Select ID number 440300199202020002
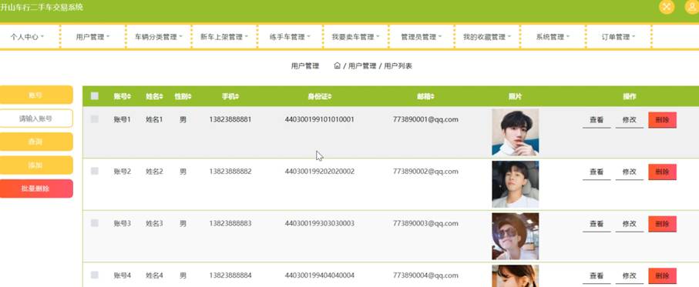This screenshot has width=699, height=287. click(320, 172)
